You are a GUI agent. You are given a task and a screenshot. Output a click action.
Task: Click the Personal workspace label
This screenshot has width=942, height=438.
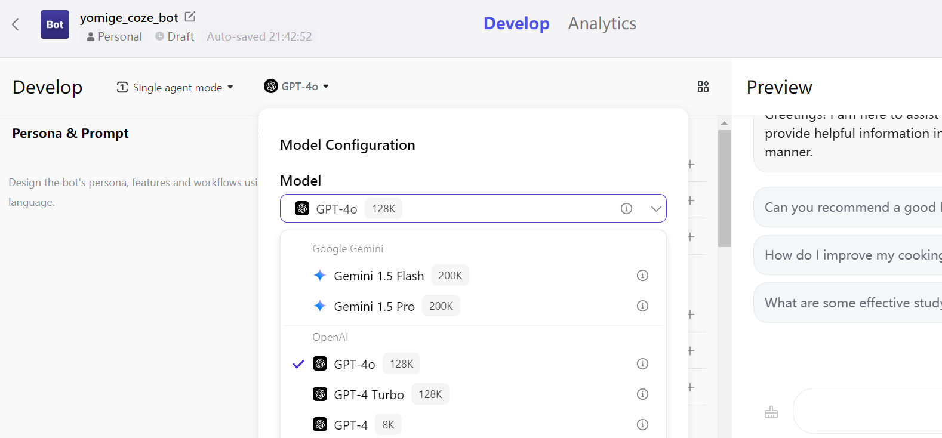pos(115,36)
